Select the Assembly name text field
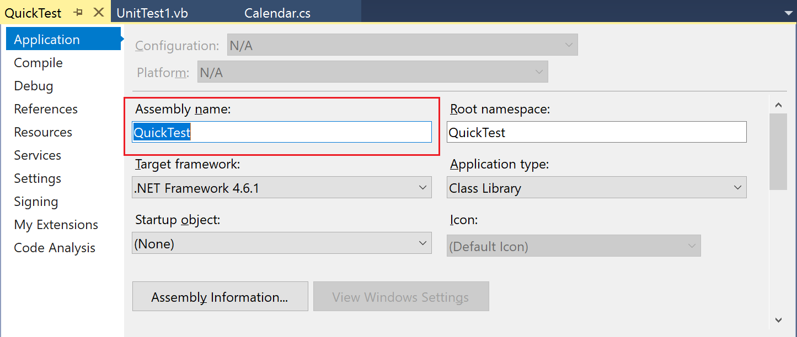This screenshot has width=797, height=337. click(x=282, y=132)
